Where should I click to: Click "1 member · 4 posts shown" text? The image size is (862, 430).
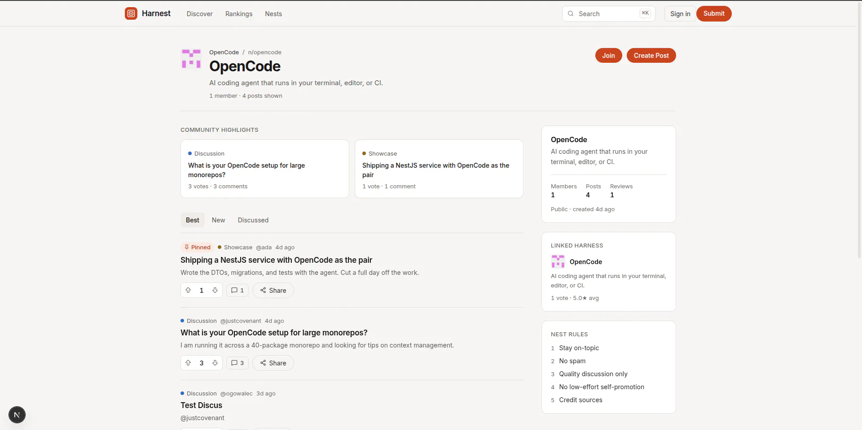pos(246,96)
